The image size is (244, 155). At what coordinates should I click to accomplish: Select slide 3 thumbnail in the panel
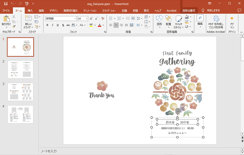20,92
